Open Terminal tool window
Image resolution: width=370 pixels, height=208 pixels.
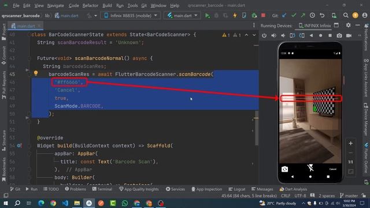[102, 189]
